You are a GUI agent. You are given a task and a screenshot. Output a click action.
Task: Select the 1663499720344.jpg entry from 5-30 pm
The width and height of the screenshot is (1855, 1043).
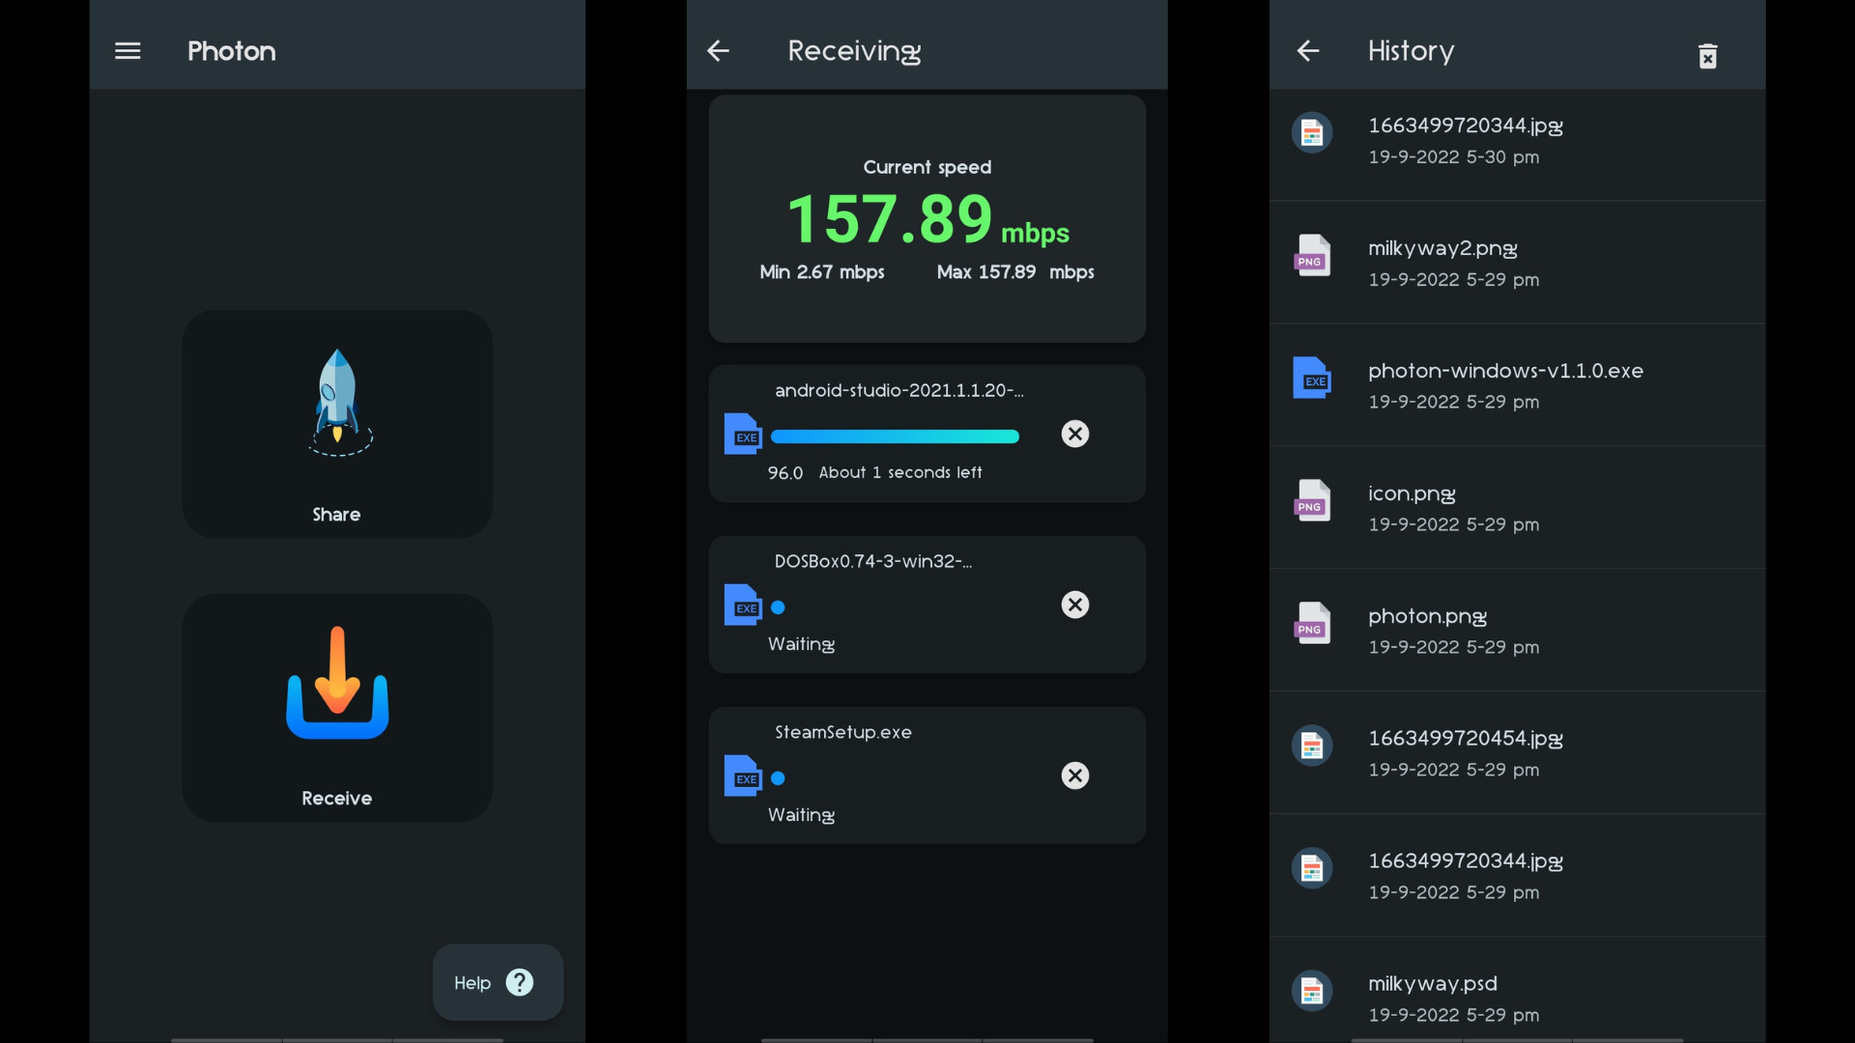pos(1517,140)
